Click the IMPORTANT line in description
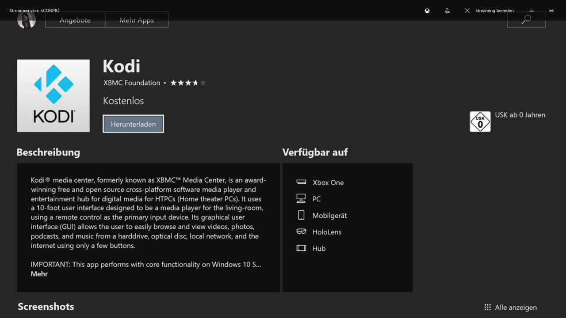566x318 pixels. (146, 265)
